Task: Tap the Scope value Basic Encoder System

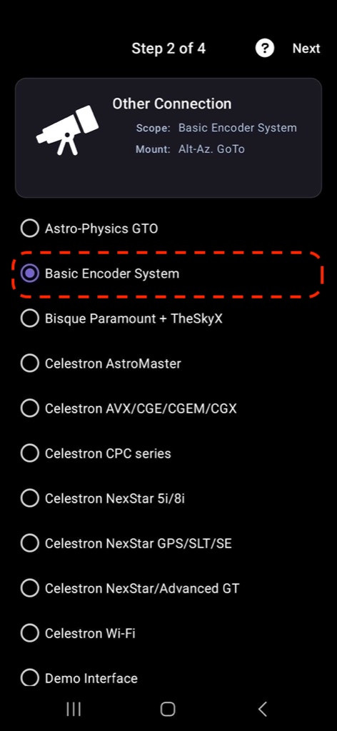Action: (237, 128)
